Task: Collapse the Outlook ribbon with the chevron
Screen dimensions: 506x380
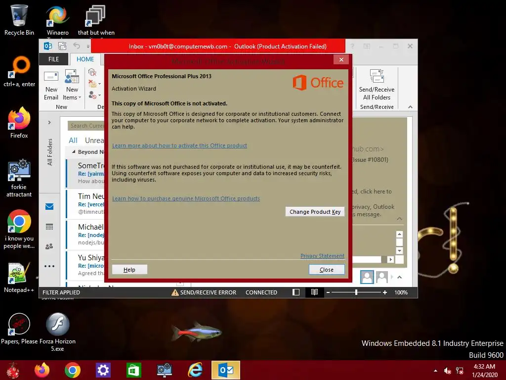Action: pyautogui.click(x=410, y=107)
